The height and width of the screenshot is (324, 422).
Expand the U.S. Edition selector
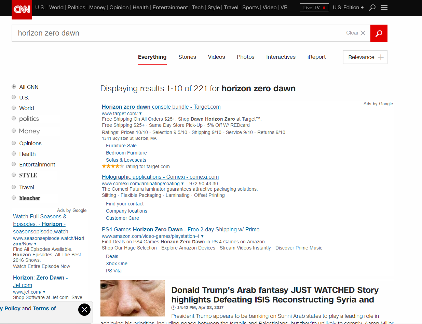click(x=348, y=8)
